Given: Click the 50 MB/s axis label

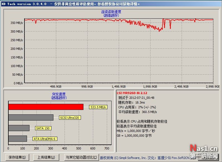Looking at the screenshot, I should [18, 75].
